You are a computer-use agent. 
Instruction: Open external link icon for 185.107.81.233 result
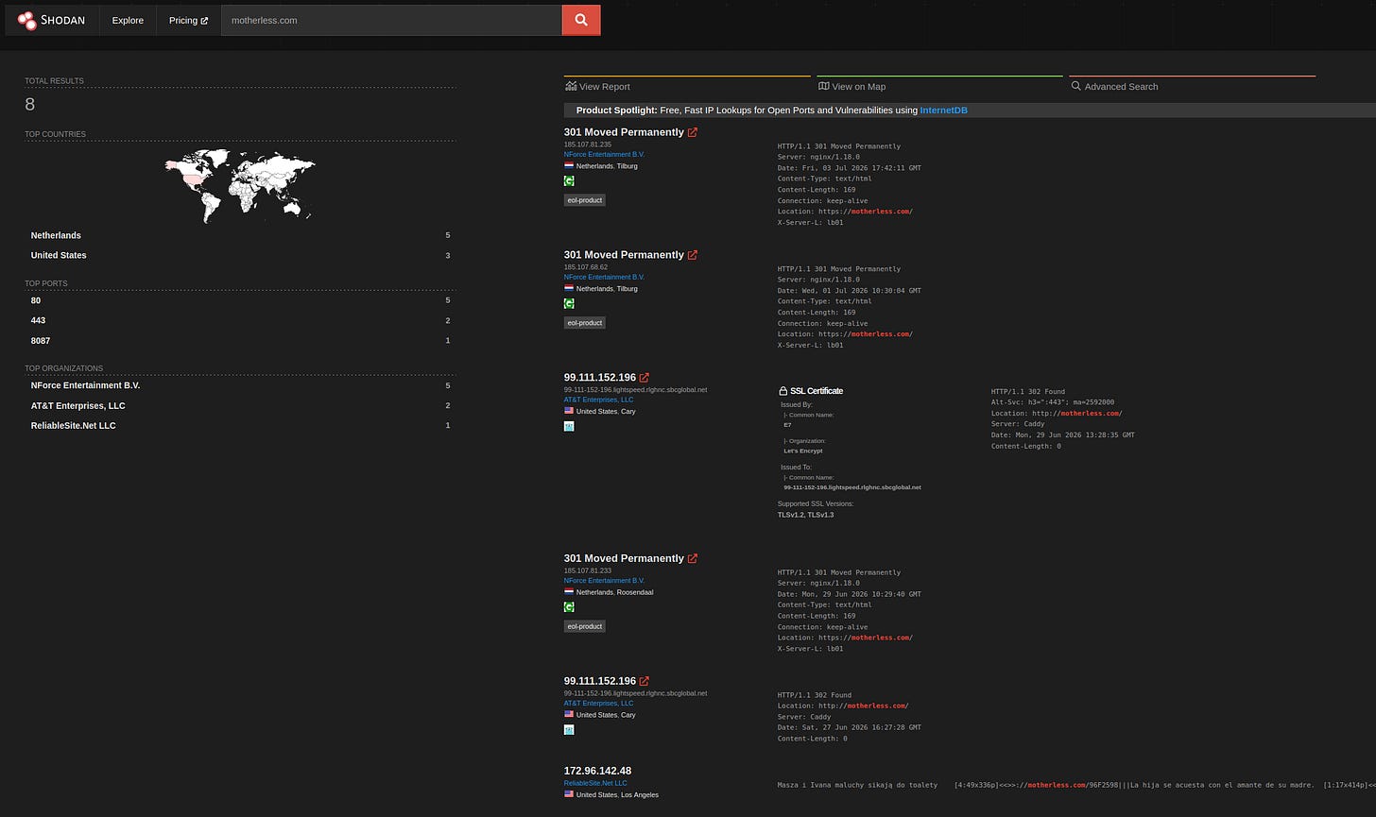(x=693, y=558)
